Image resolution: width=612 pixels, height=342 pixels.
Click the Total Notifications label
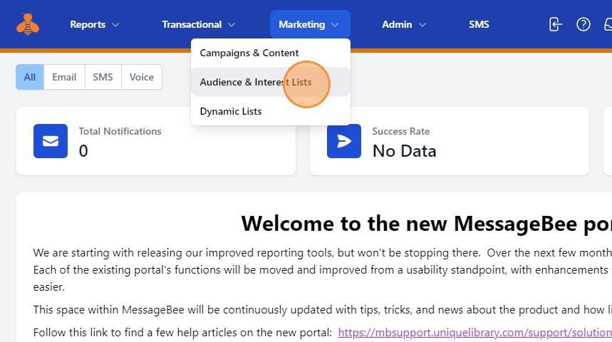[x=120, y=131]
